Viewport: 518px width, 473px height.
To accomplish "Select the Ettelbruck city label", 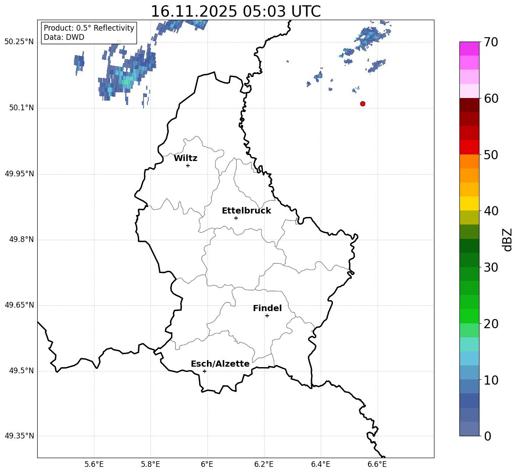I will coord(246,211).
